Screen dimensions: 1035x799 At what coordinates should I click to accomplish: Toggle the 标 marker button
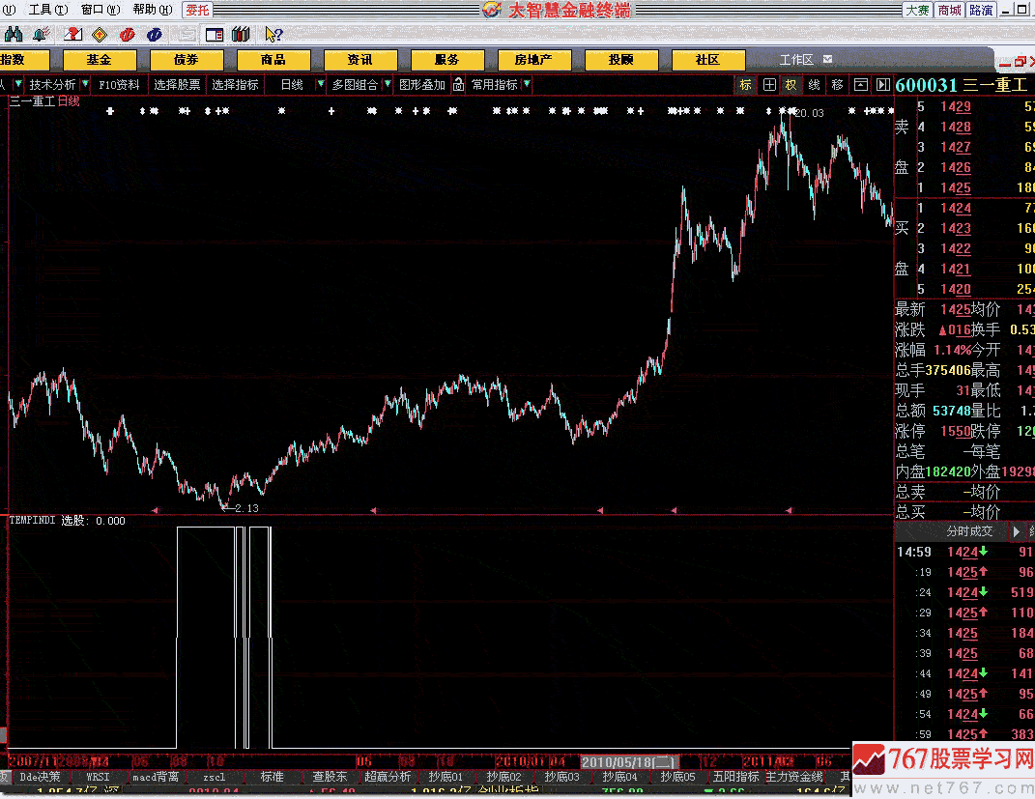pyautogui.click(x=745, y=84)
